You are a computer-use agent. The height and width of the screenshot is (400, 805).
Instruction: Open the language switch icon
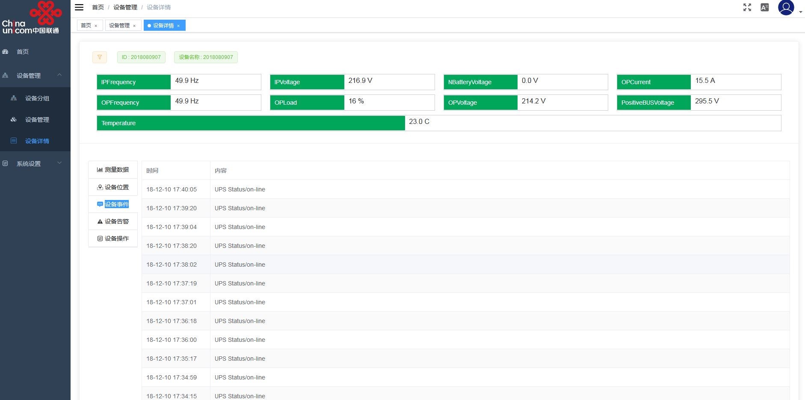(765, 7)
